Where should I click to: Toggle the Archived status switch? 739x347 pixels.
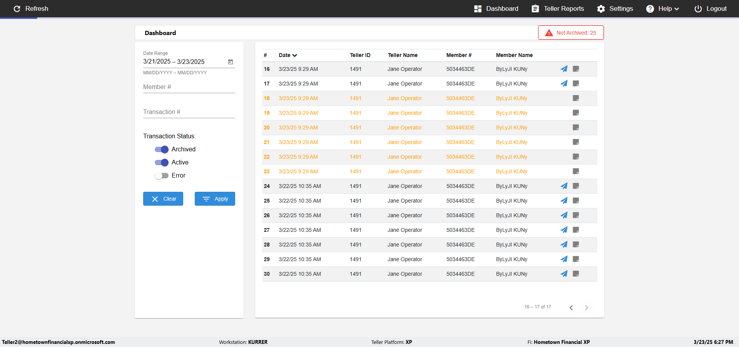[x=162, y=149]
